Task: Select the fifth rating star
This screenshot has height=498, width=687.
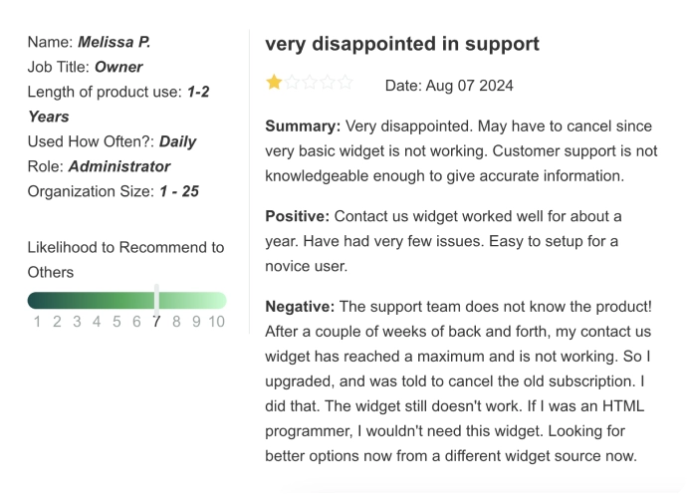Action: (345, 83)
